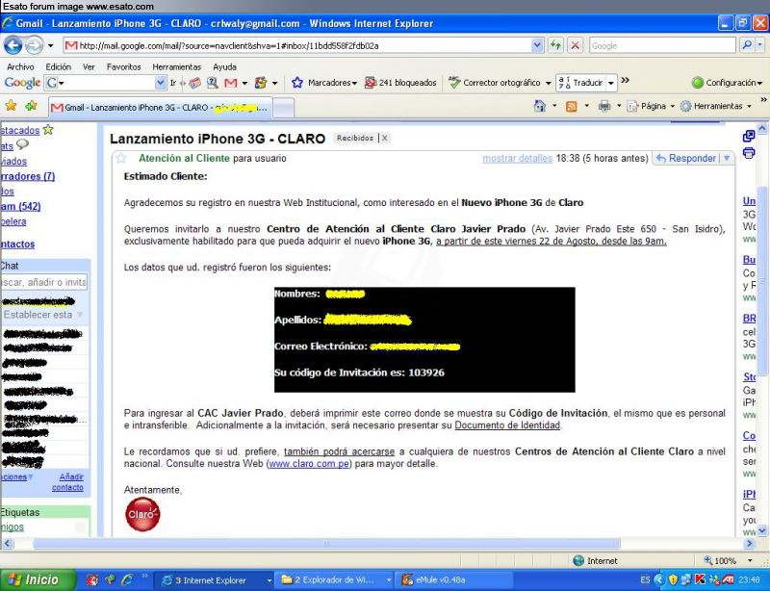Open the Borradores (7) folder
770x591 pixels.
pos(27,176)
